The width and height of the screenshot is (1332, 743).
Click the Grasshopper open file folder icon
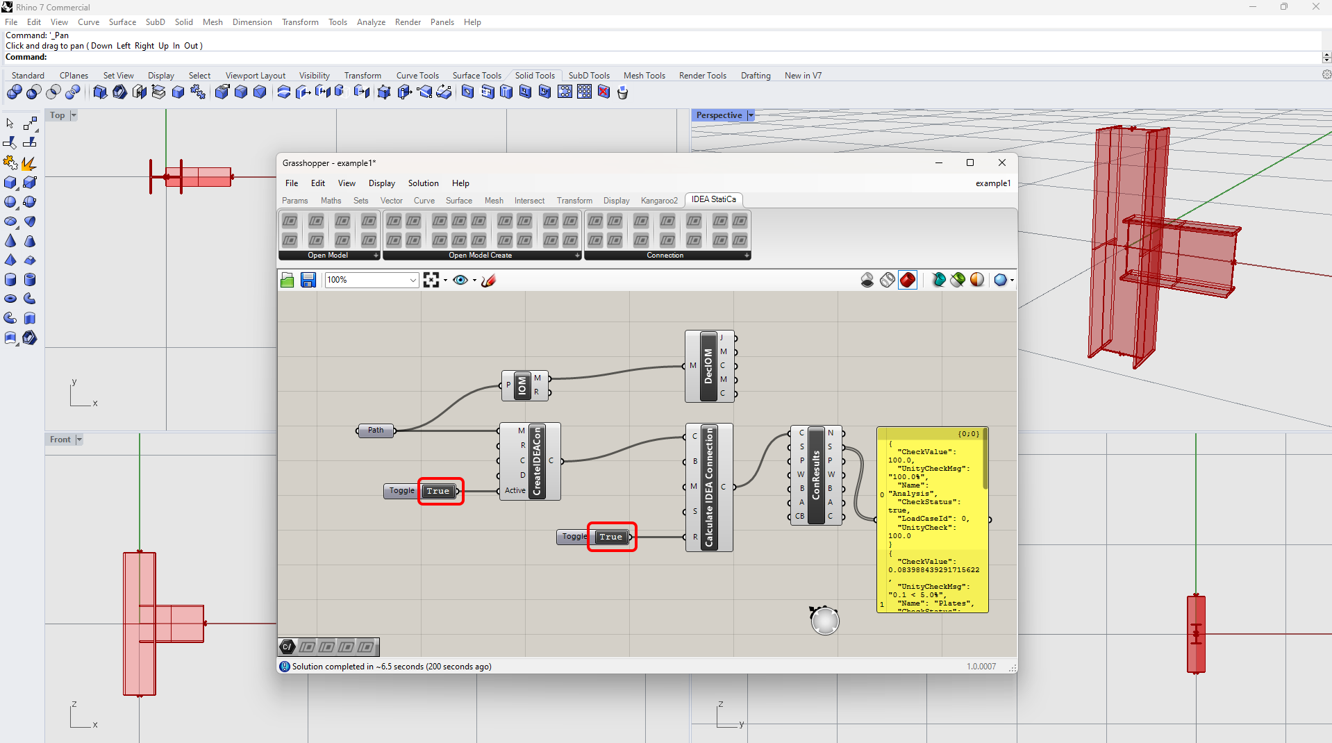pyautogui.click(x=287, y=280)
